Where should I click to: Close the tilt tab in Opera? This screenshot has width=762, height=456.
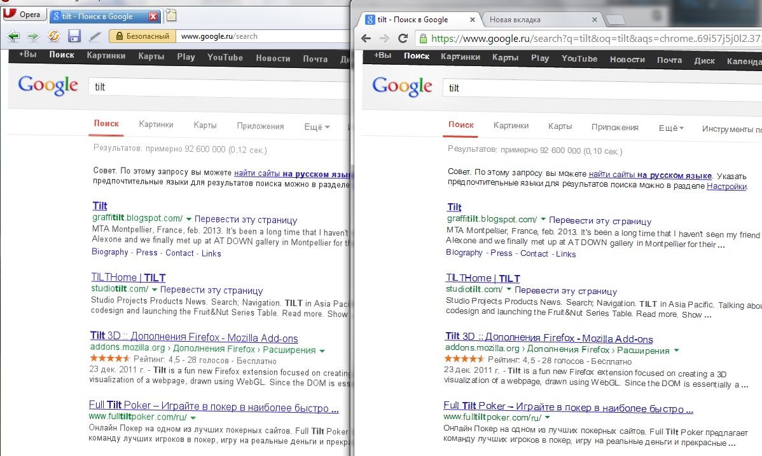tap(153, 17)
